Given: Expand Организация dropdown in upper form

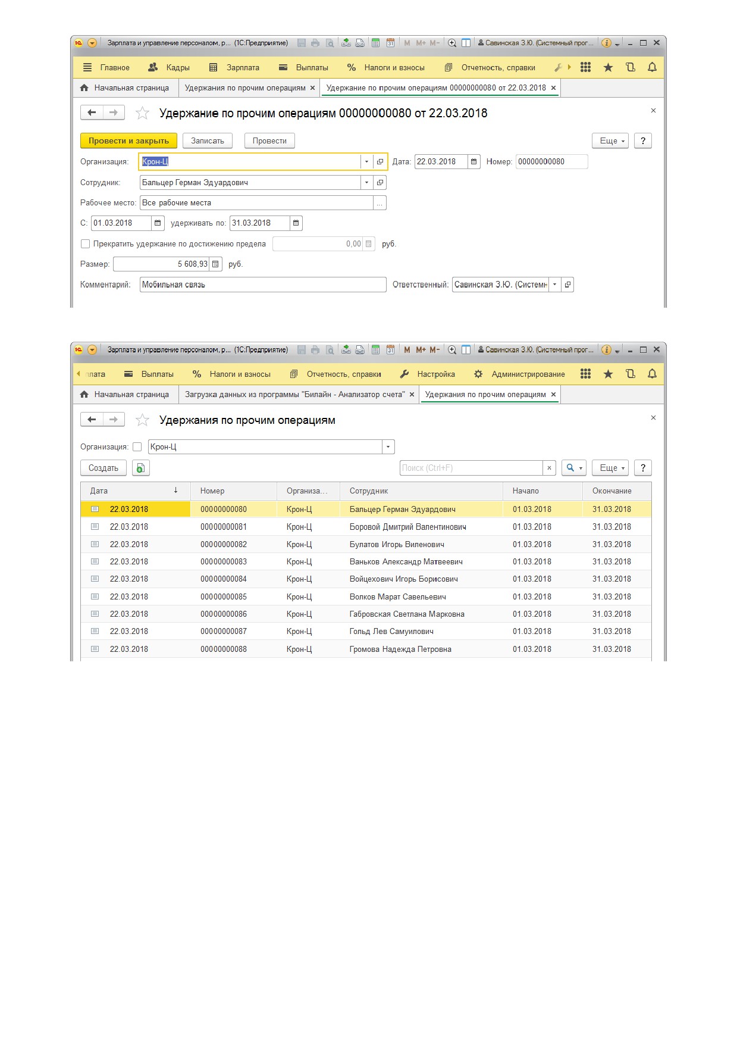Looking at the screenshot, I should pyautogui.click(x=366, y=162).
